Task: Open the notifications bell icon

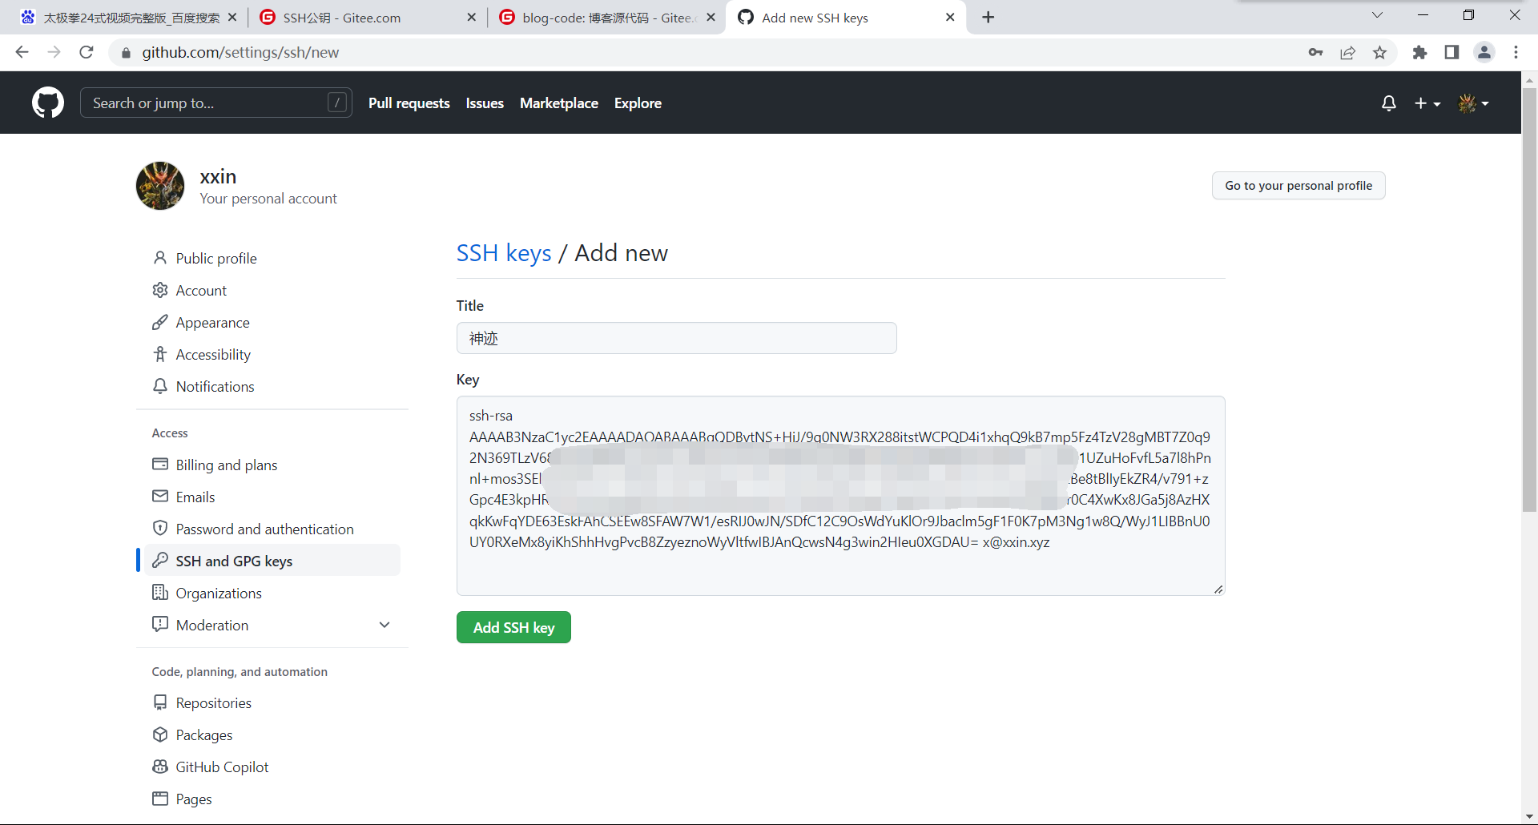Action: click(1389, 103)
